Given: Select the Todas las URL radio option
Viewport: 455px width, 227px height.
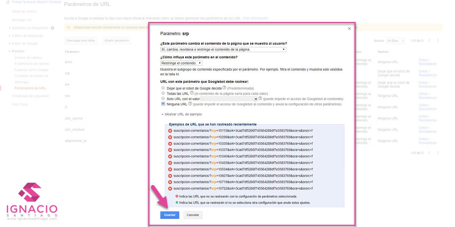Looking at the screenshot, I should click(163, 93).
